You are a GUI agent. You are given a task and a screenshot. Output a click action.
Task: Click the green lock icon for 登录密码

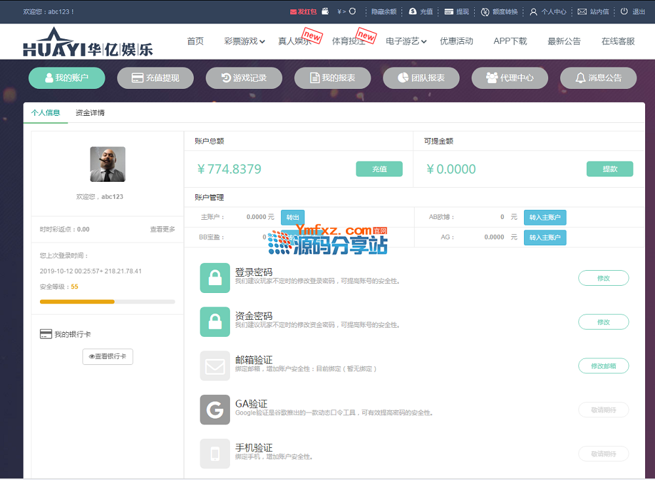point(215,277)
